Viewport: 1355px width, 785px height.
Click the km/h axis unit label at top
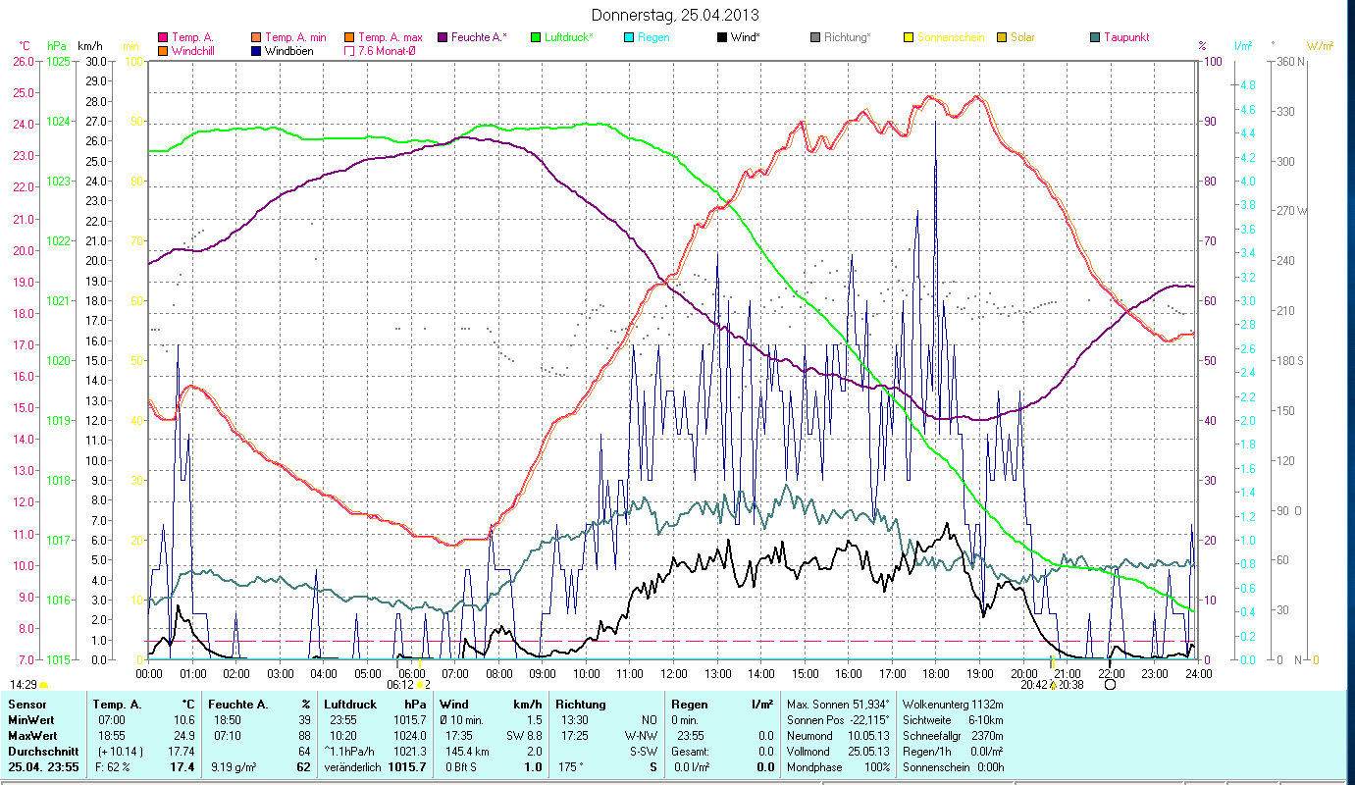(89, 46)
